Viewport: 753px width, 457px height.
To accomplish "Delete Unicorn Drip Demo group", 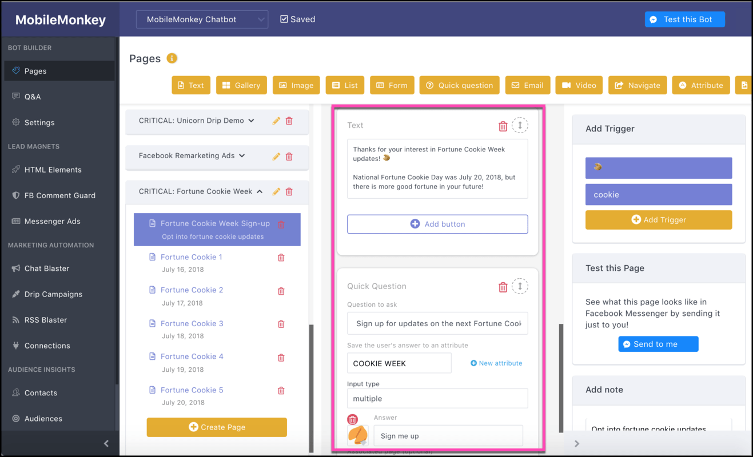I will (289, 121).
